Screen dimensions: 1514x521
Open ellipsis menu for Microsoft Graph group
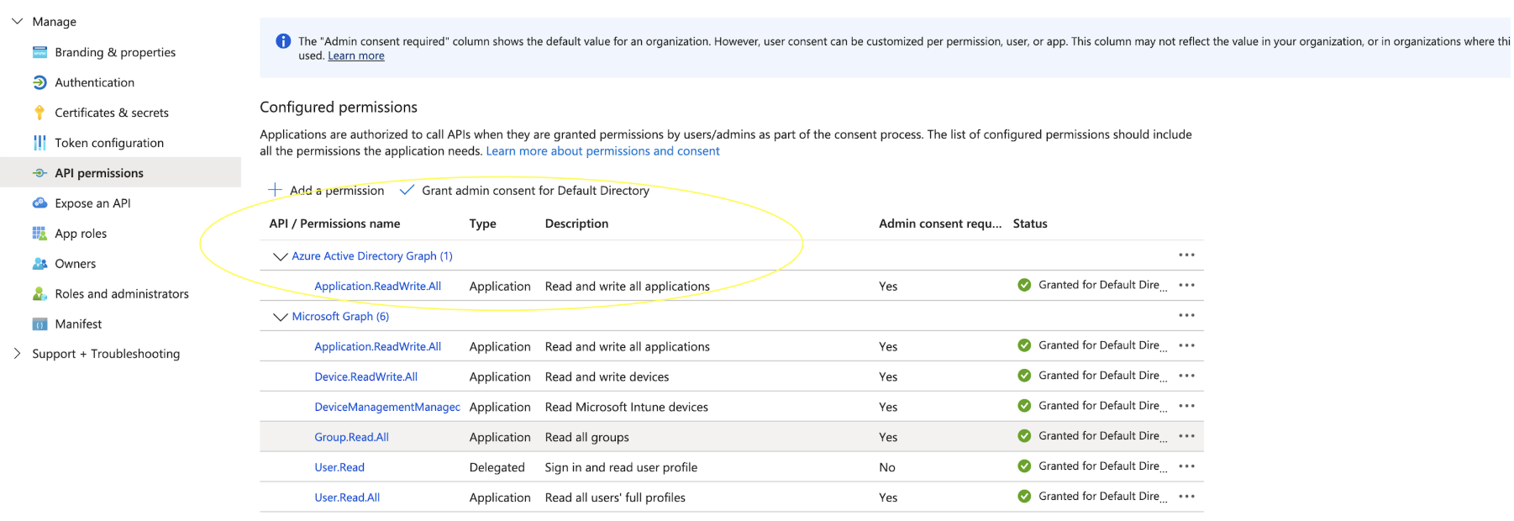point(1186,315)
